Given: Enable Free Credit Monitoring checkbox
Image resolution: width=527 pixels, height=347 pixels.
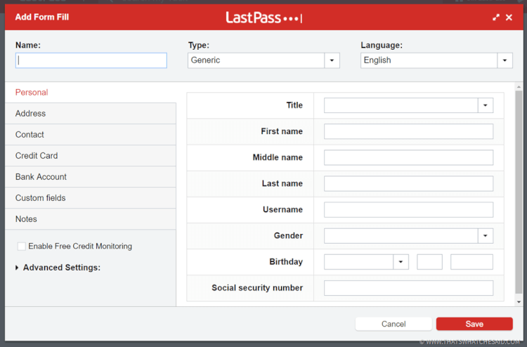Looking at the screenshot, I should click(22, 247).
